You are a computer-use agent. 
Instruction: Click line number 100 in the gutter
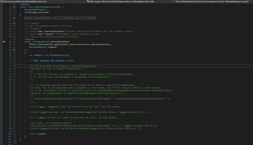(10, 134)
